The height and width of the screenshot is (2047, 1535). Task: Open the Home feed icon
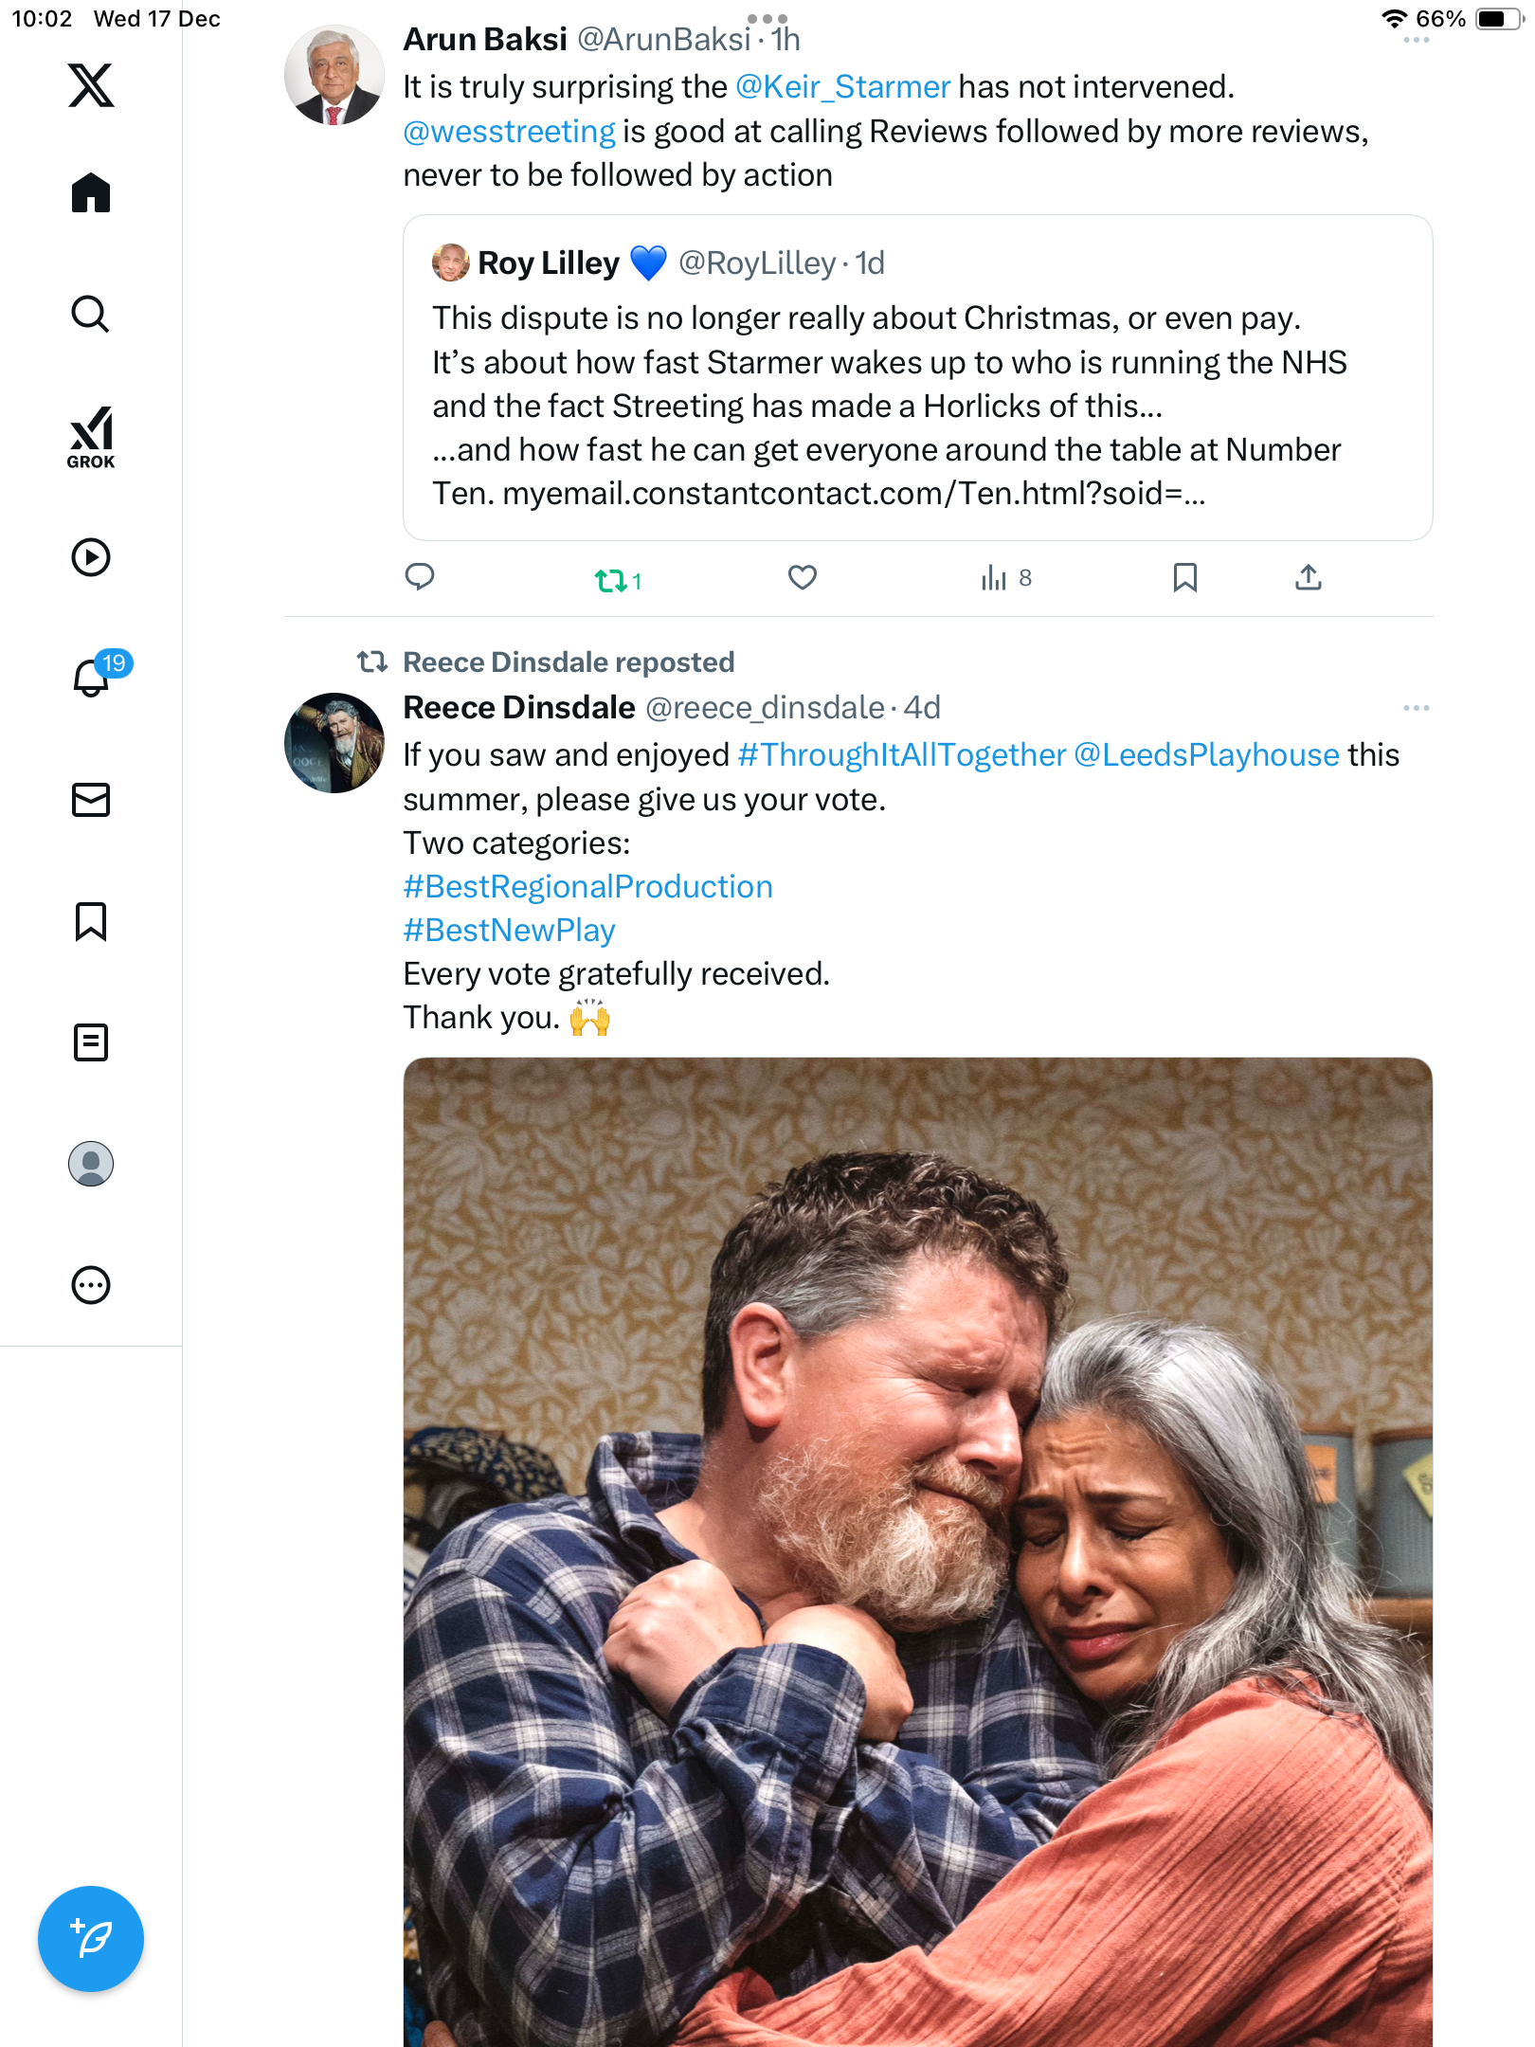point(91,193)
